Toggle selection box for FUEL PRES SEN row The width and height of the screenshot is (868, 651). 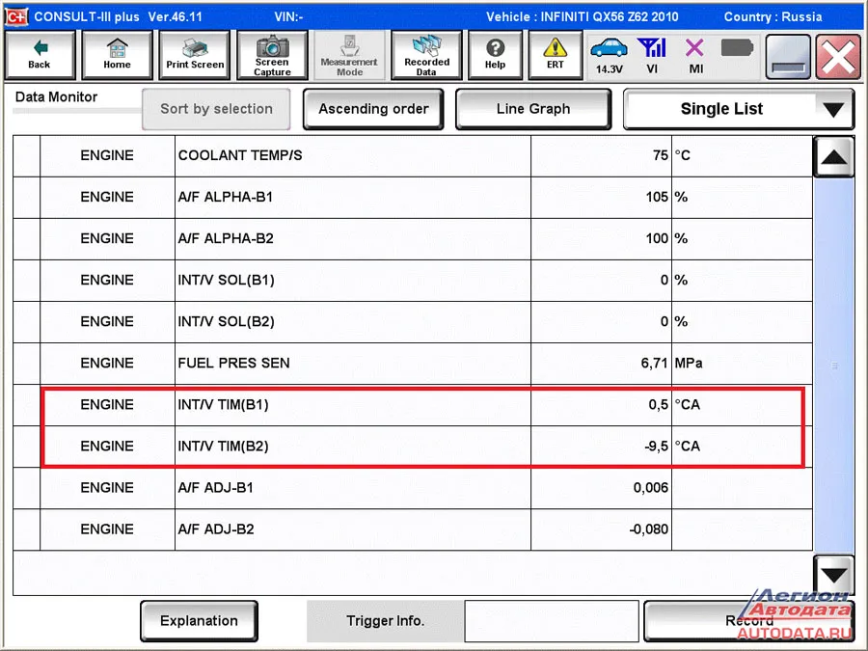pos(27,364)
